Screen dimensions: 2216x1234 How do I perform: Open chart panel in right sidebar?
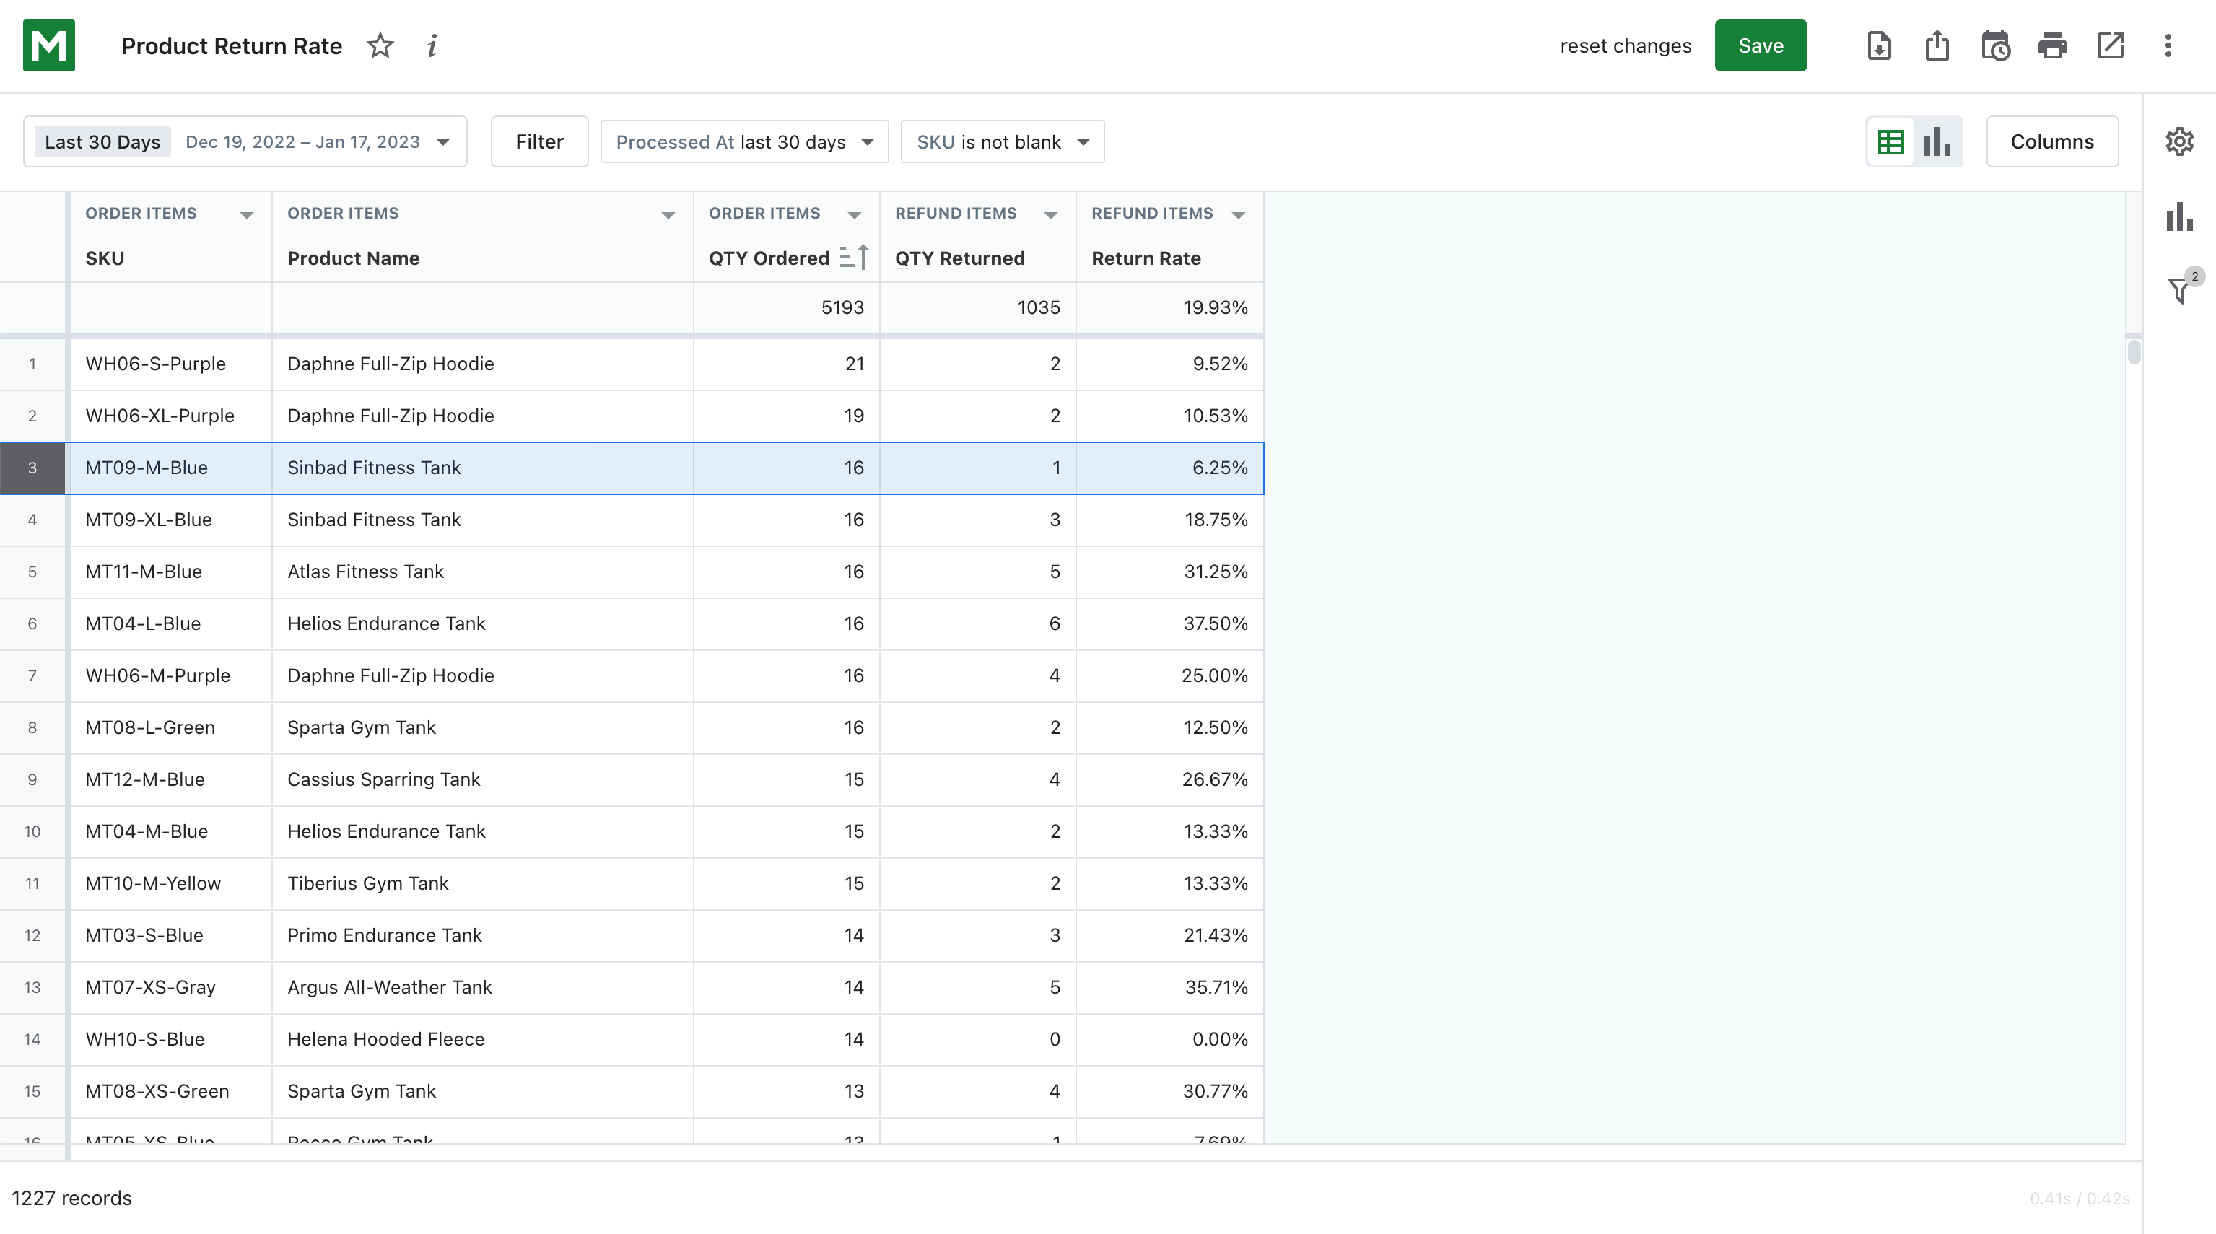(x=2179, y=216)
